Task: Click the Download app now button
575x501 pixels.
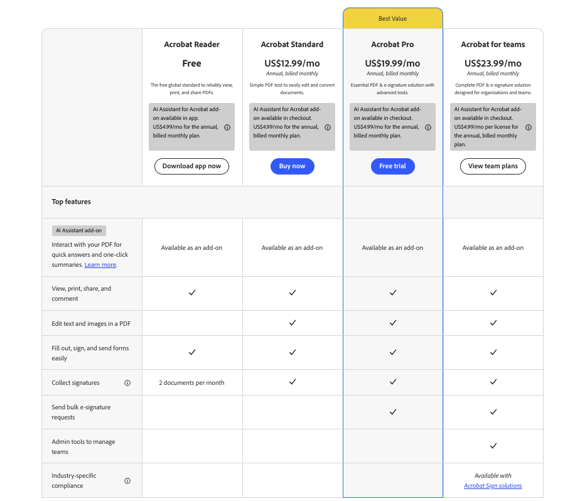Action: tap(191, 166)
